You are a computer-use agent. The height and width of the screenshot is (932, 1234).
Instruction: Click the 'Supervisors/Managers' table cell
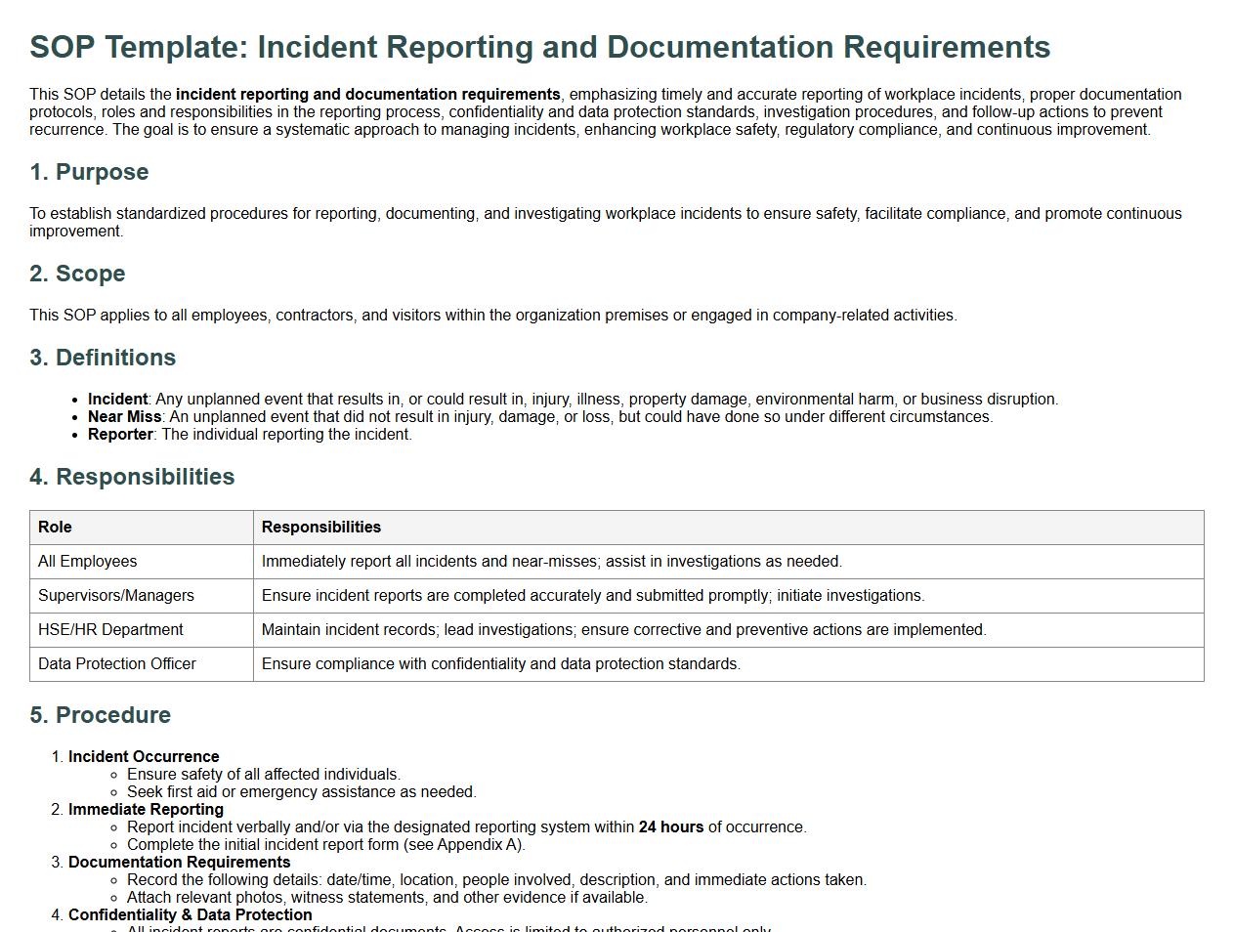coord(115,596)
